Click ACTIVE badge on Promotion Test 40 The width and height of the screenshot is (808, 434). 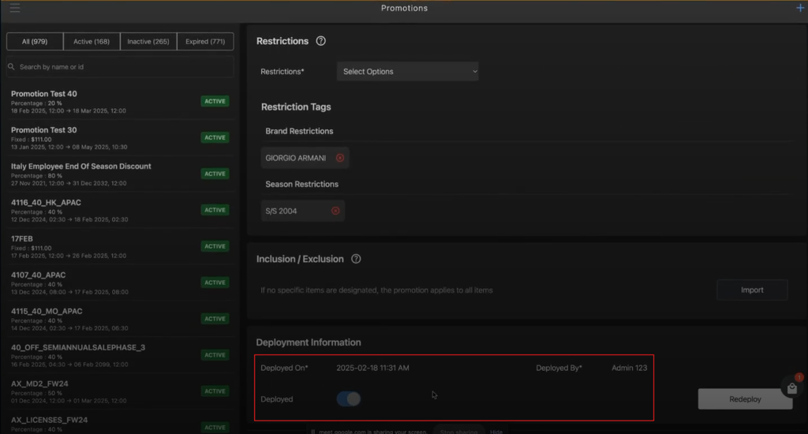[x=215, y=101]
